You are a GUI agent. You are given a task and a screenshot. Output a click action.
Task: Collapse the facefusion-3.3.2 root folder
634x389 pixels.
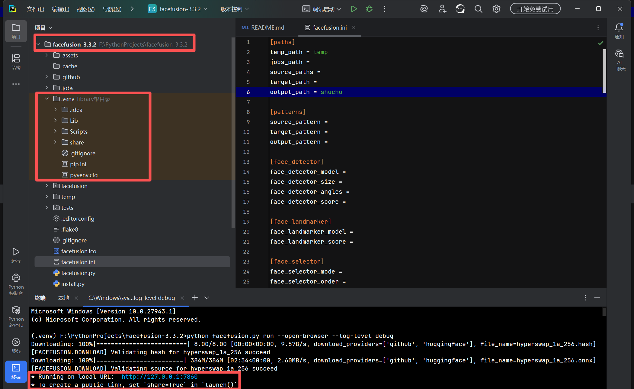[38, 44]
